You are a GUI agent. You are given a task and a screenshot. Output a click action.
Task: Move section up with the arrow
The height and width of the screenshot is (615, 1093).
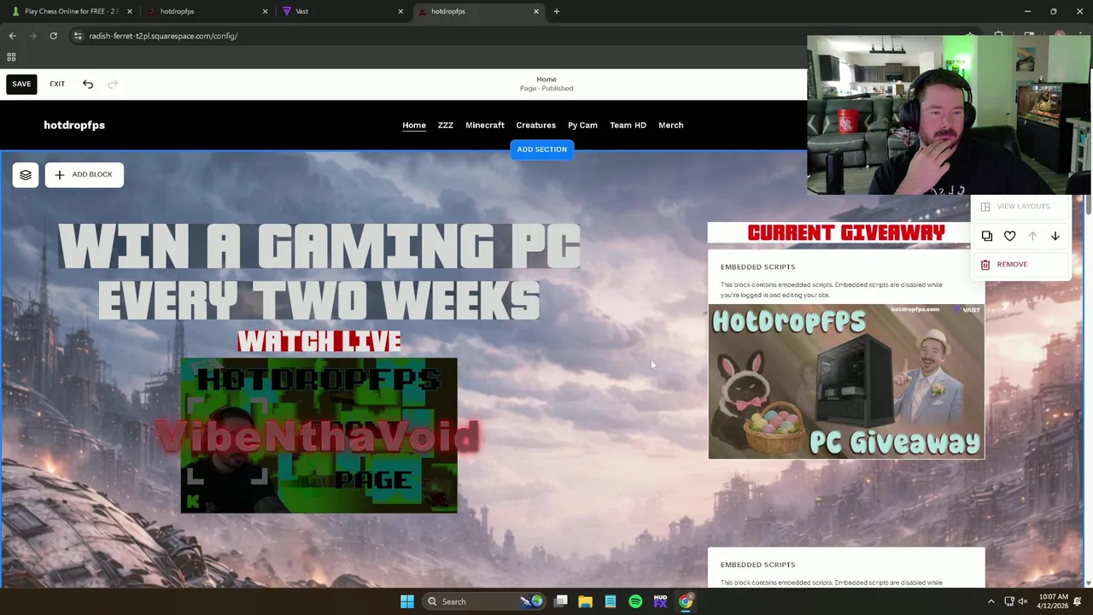[1032, 236]
